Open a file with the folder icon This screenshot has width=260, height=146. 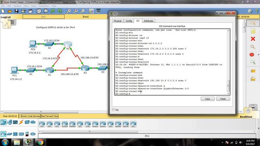(10, 11)
